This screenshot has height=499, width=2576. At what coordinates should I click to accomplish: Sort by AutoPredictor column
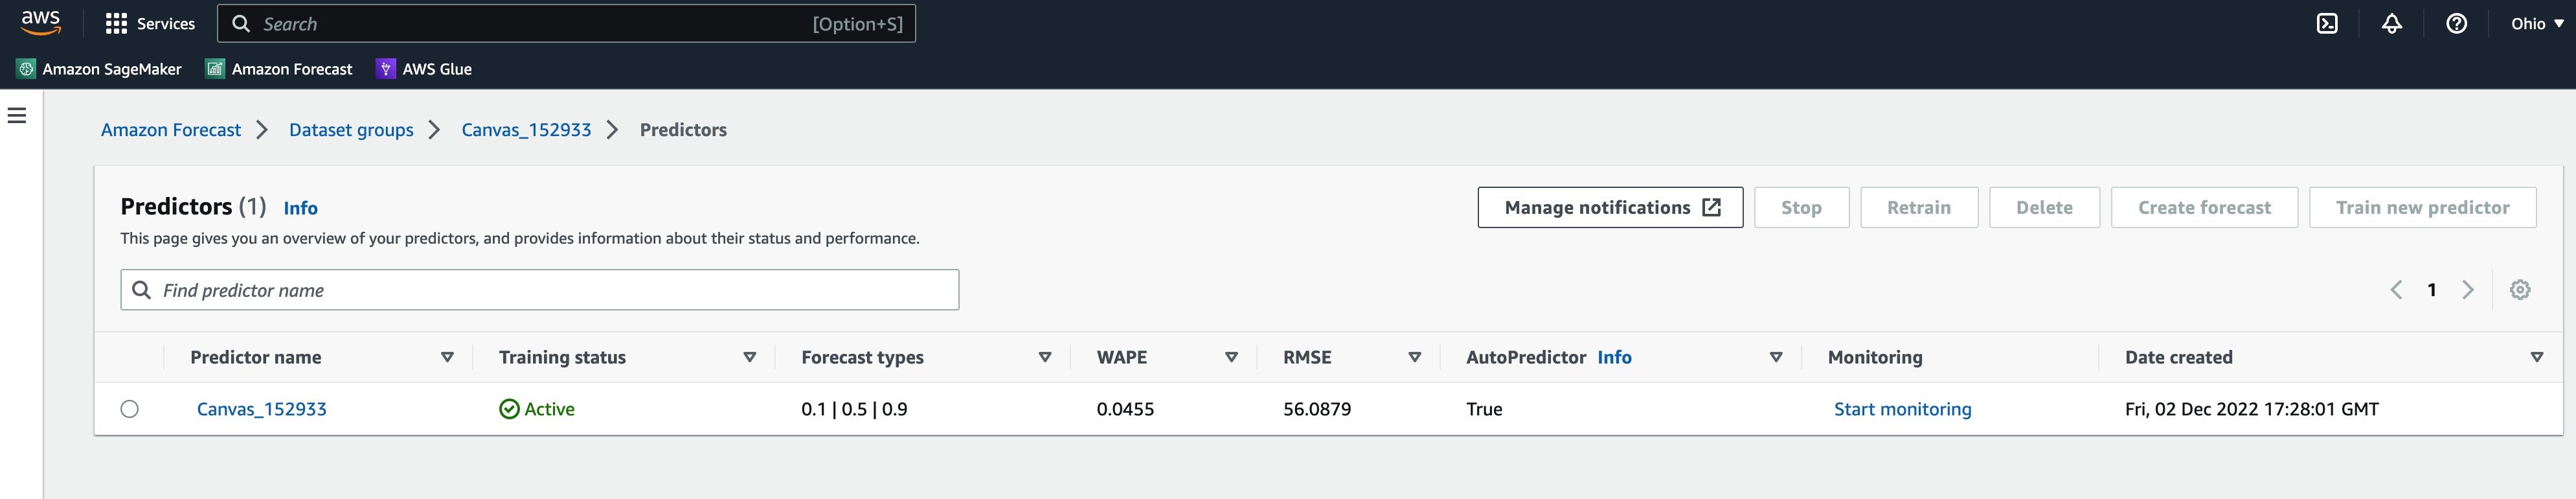click(1776, 357)
